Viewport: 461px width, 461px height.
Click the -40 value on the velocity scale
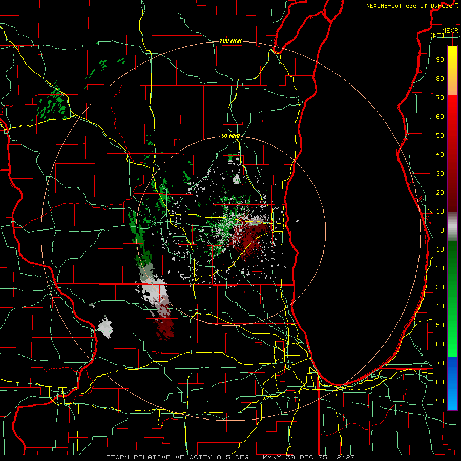[x=438, y=306]
